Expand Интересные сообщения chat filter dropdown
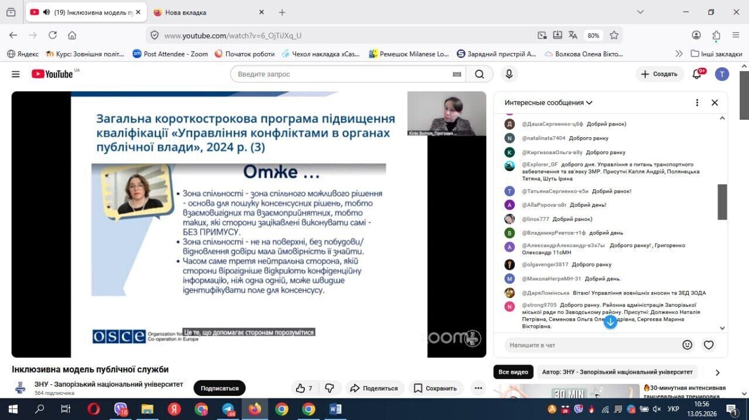 coord(548,103)
